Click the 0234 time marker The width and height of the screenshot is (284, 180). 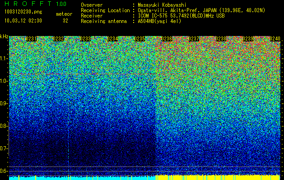112,39
